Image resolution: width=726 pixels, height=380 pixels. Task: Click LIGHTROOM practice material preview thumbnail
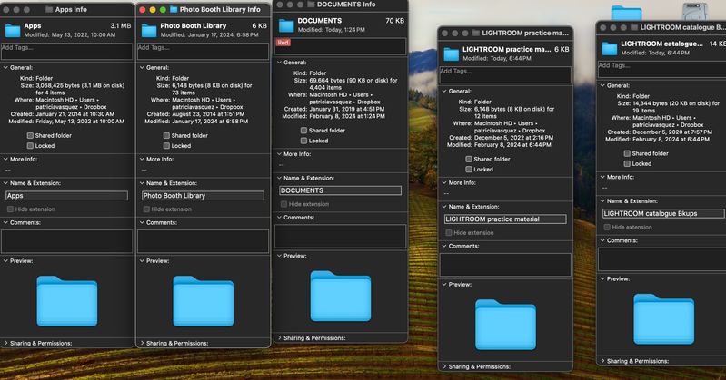[505, 325]
